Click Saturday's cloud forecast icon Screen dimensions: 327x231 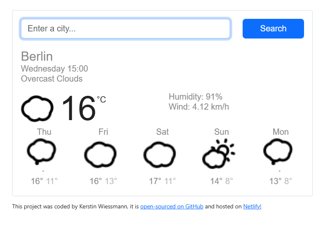pos(160,154)
